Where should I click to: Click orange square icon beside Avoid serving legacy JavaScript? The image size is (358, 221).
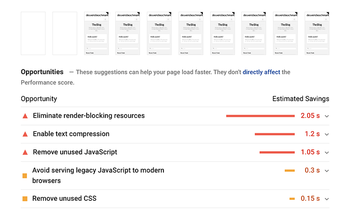pos(25,175)
